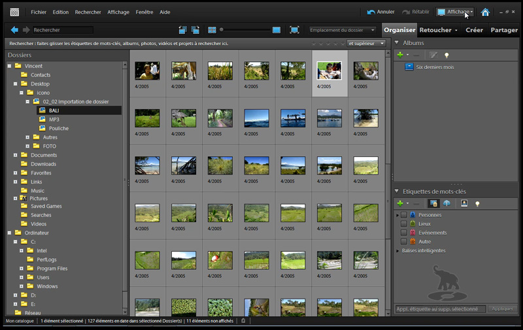Click the lightbulb icon in keyword tags panel
This screenshot has height=330, width=523.
(x=477, y=204)
